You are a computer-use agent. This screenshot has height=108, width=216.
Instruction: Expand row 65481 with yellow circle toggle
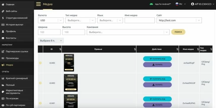[x=40, y=103]
